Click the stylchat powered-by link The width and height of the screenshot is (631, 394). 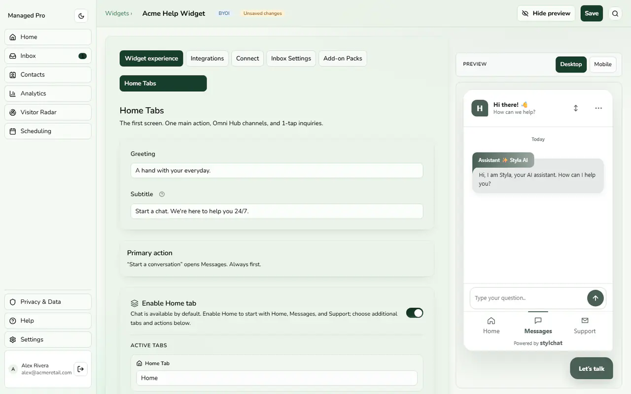551,343
